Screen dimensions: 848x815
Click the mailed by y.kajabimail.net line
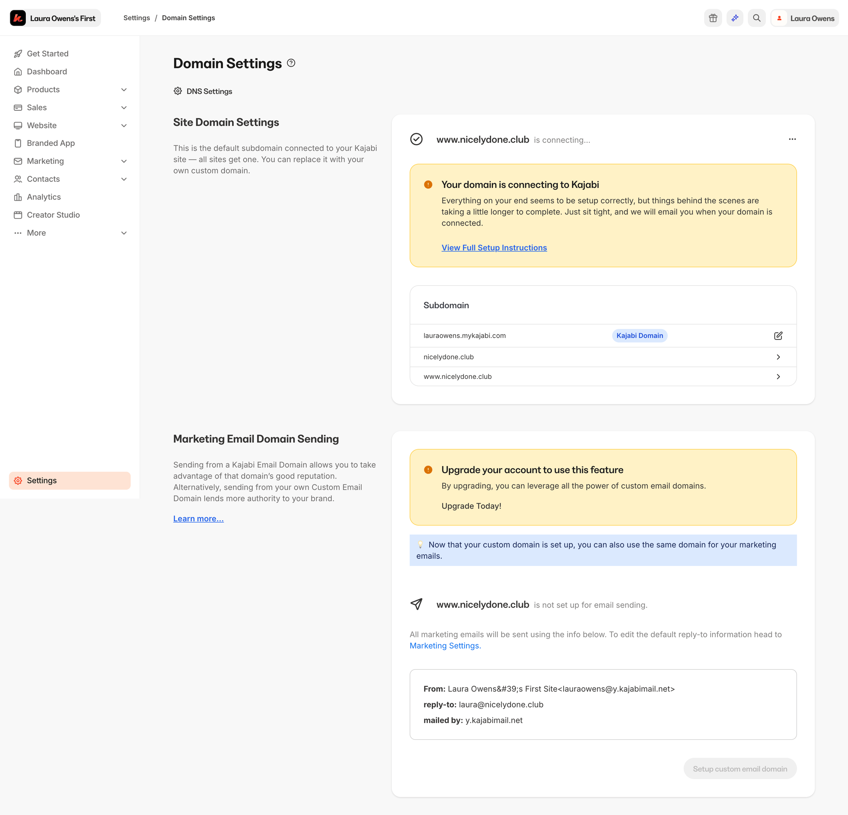coord(473,720)
